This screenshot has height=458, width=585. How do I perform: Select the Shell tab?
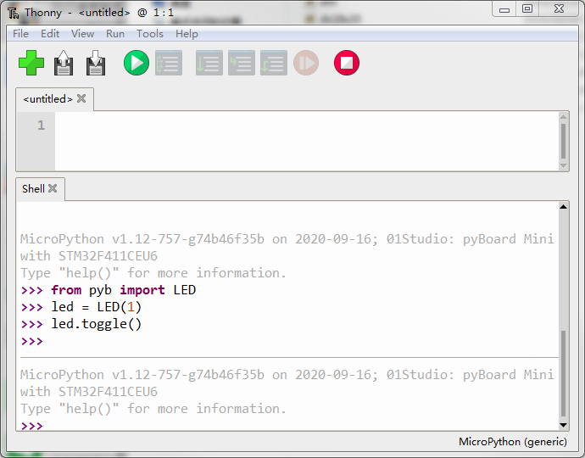[x=33, y=188]
